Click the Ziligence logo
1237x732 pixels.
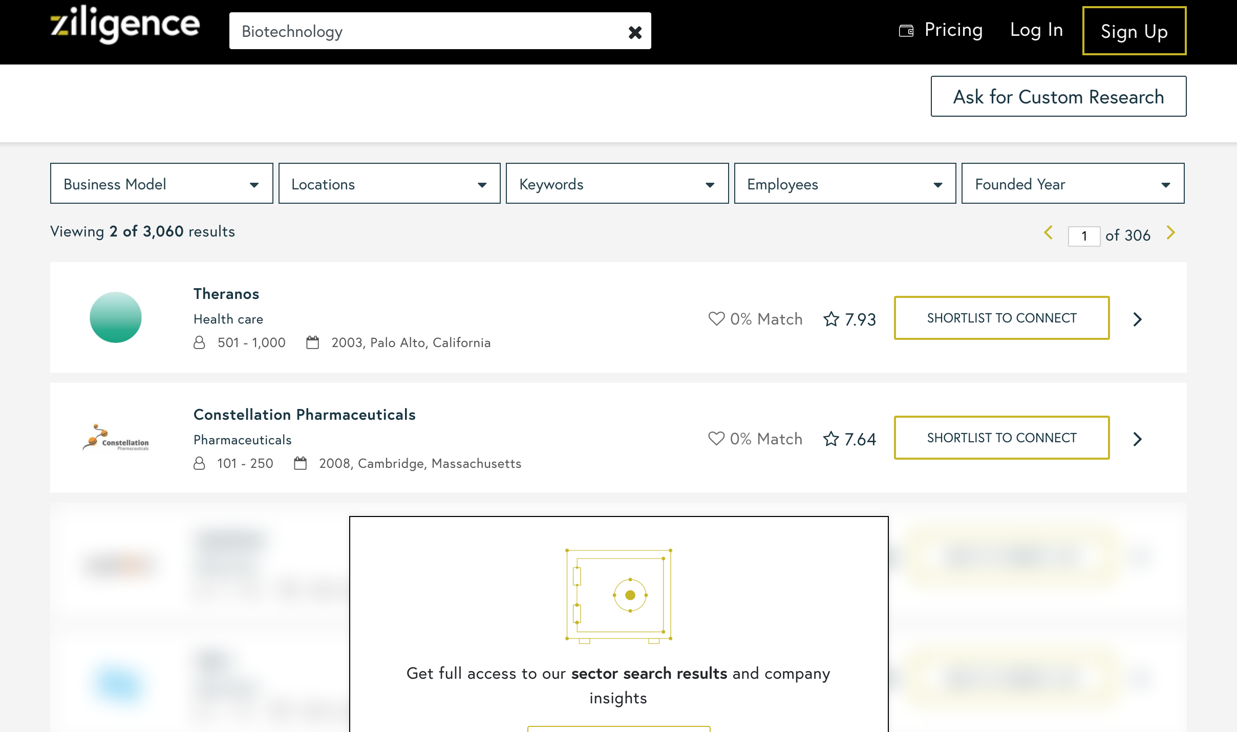point(125,26)
